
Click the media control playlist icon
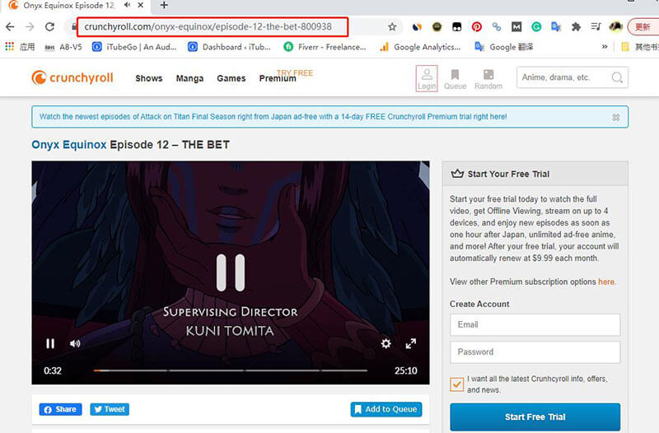[596, 27]
